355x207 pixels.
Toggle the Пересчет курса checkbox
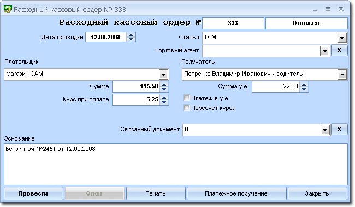click(x=186, y=108)
